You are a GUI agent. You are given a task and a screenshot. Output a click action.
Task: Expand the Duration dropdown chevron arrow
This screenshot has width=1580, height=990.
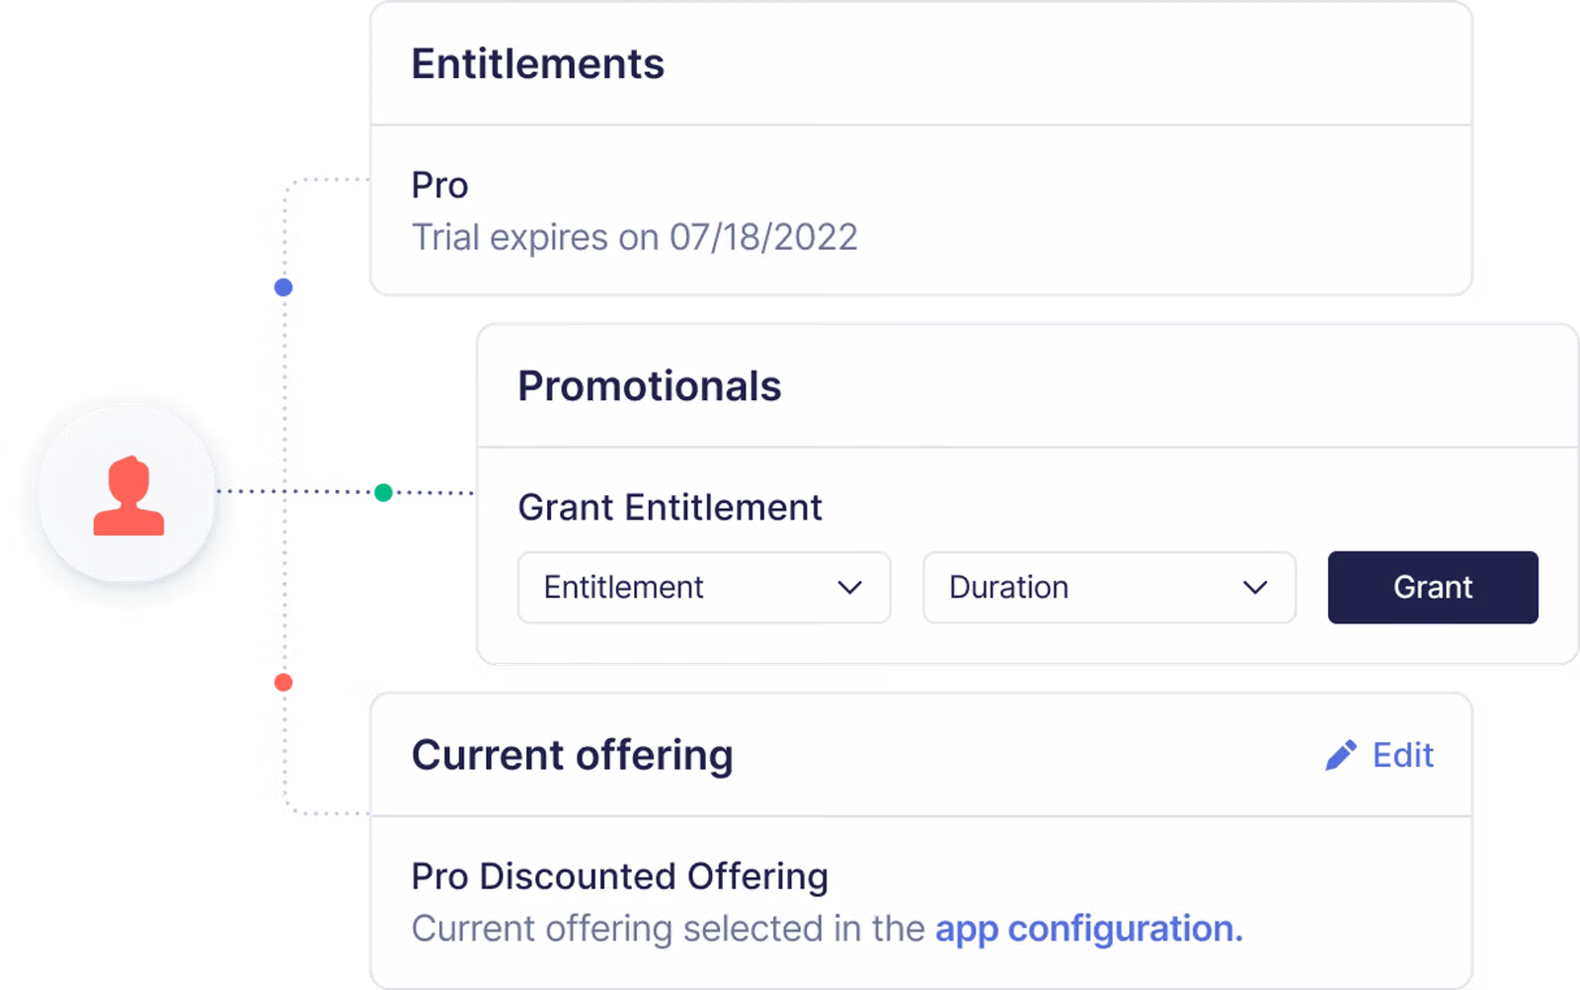pyautogui.click(x=1254, y=588)
